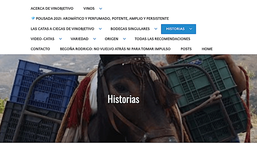Select the highlighted Historias menu item
This screenshot has height=144, width=257.
[x=175, y=29]
